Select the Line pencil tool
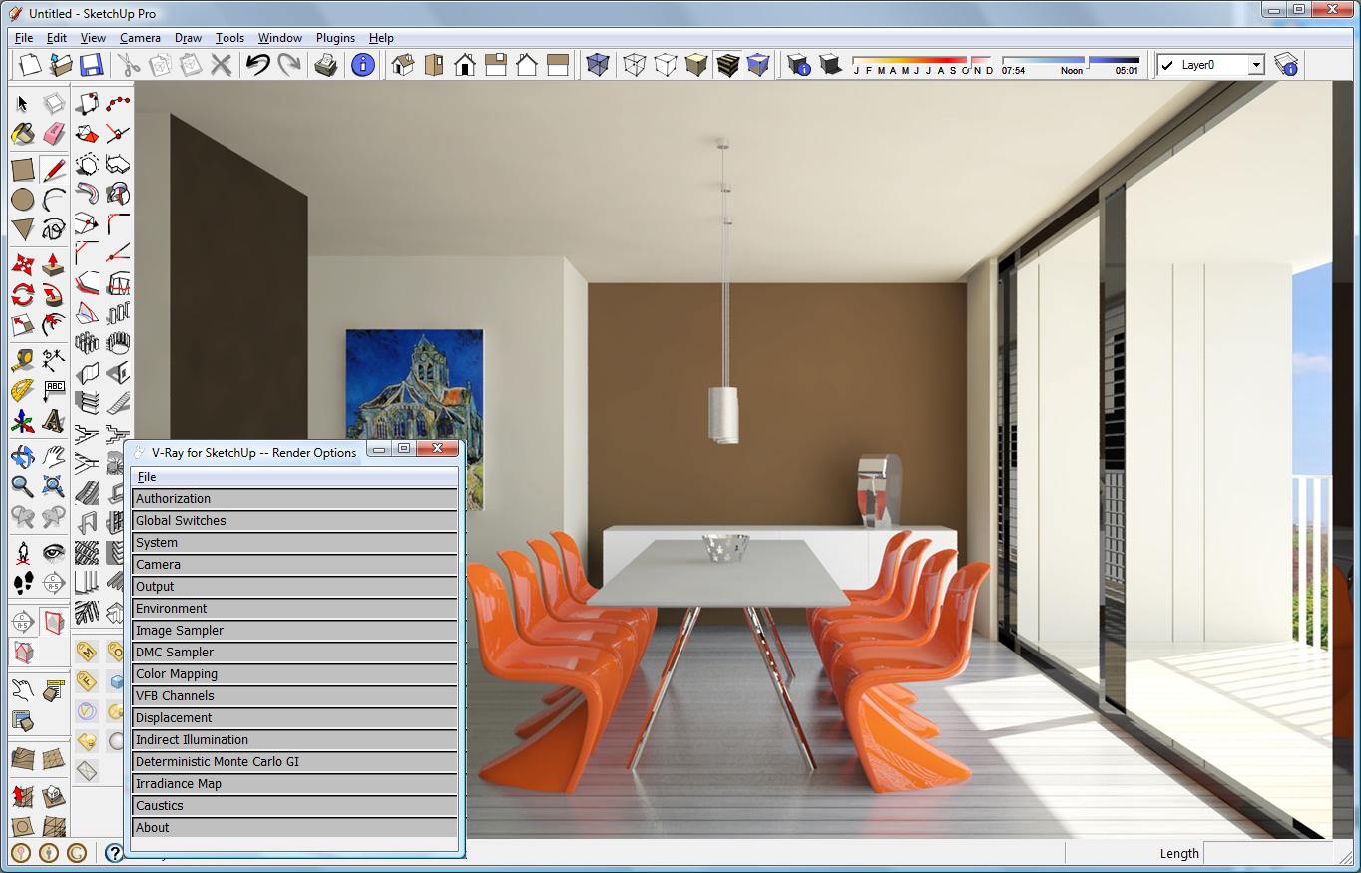Image resolution: width=1361 pixels, height=873 pixels. point(54,170)
